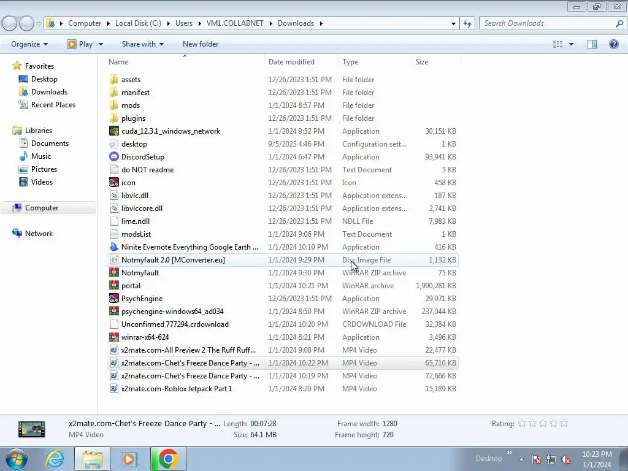Show hidden tray icons arrow
The height and width of the screenshot is (471, 628).
tap(521, 459)
